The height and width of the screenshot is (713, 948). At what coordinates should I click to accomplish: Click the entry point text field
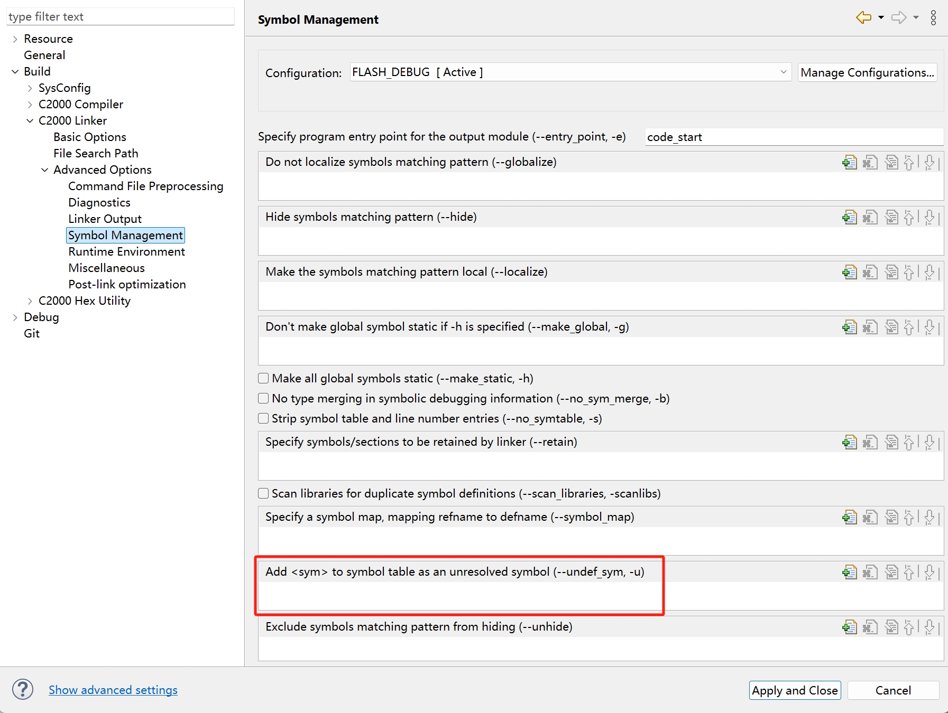coord(793,137)
